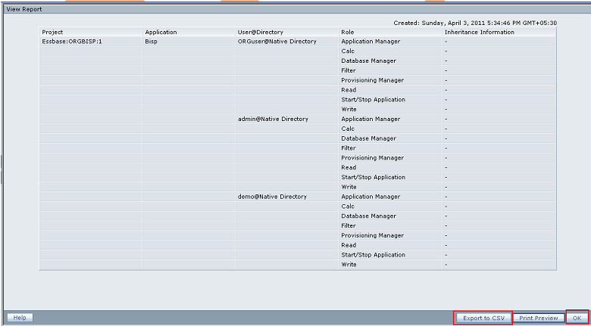Viewport: 591px width, 326px height.
Task: Select admin@Native Directory cell
Action: [286, 119]
